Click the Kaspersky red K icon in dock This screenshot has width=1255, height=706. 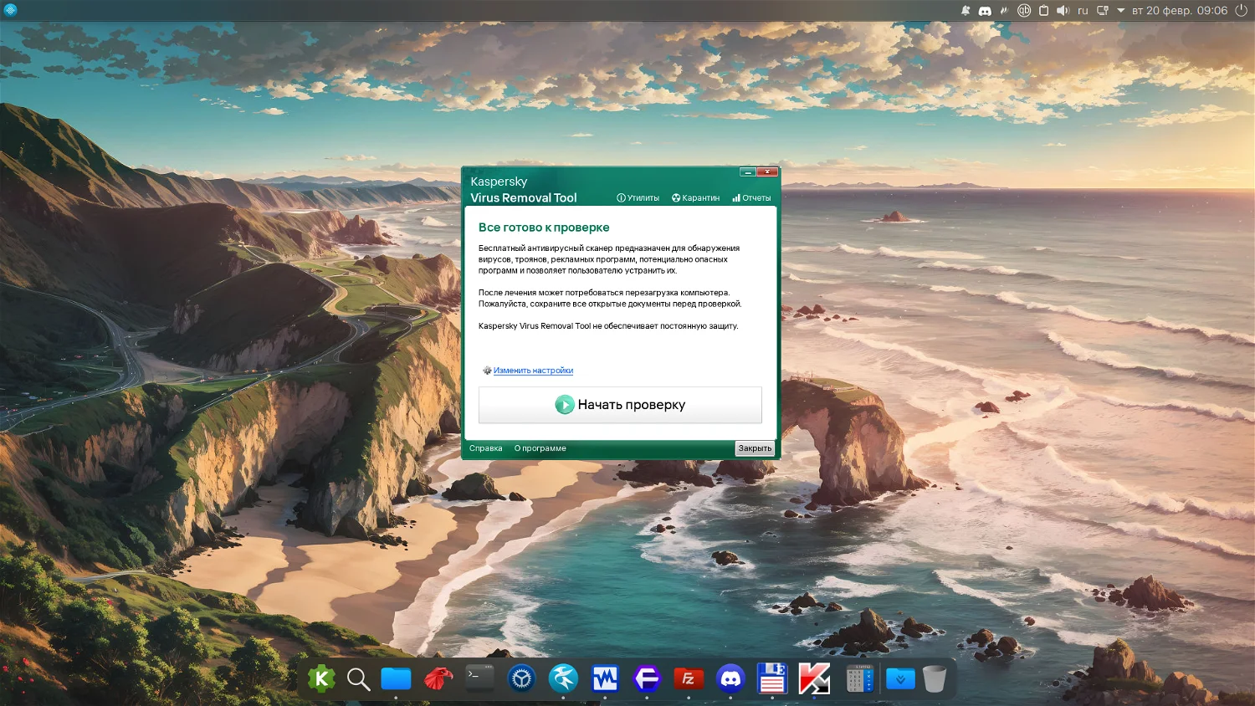coord(814,678)
